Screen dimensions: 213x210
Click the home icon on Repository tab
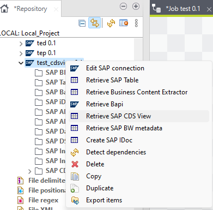pos(4,9)
